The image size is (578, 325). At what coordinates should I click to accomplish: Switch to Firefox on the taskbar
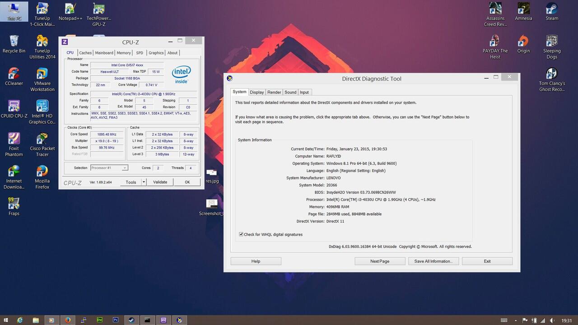pyautogui.click(x=68, y=320)
